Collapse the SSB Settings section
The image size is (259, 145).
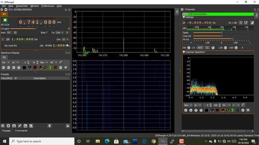[x=184, y=17]
